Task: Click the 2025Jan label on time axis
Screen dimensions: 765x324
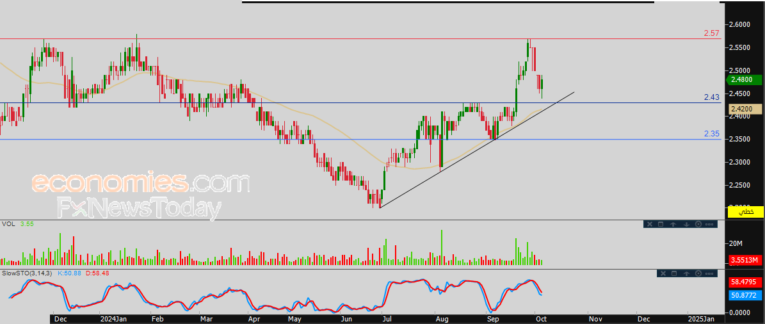Action: click(702, 319)
